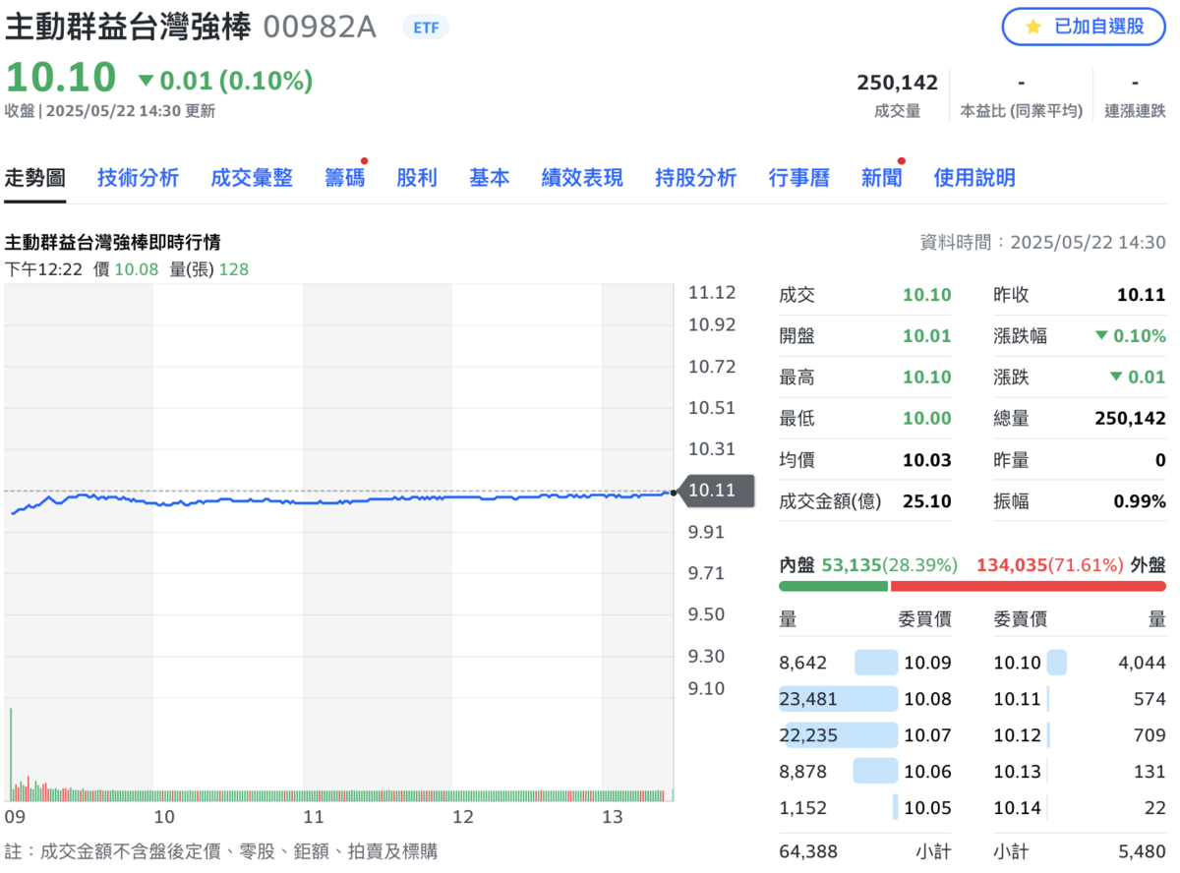
Task: Select the 績效表現 tab
Action: [x=581, y=178]
